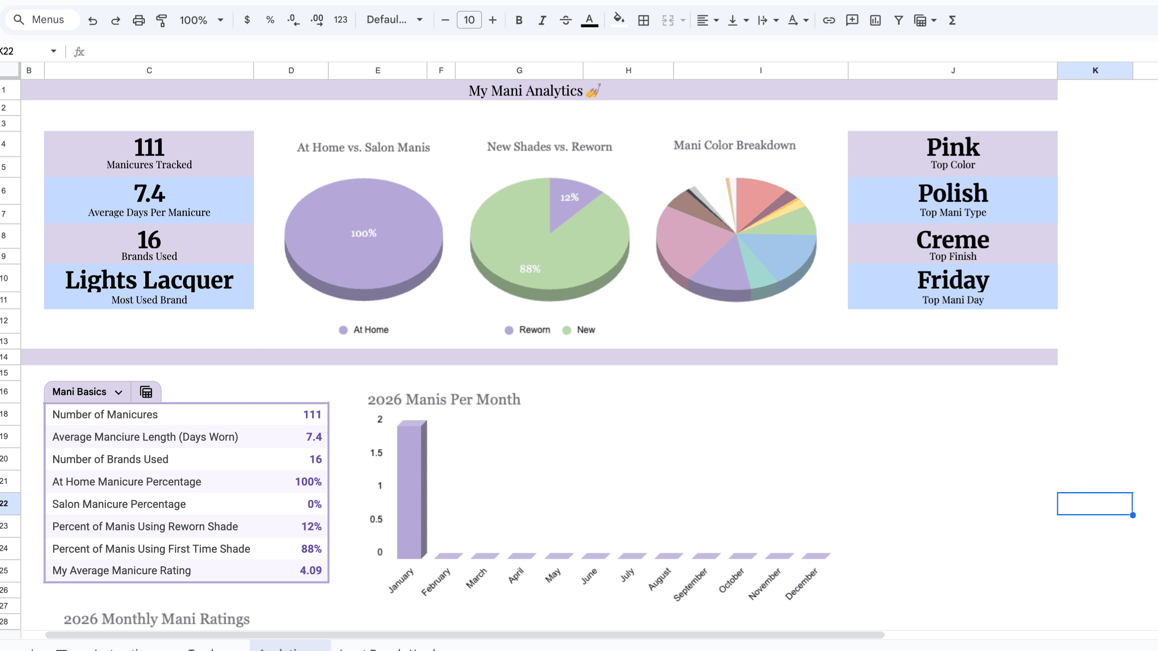Expand the Mani Basics table menu
Screen dimensions: 1158x651
point(118,392)
